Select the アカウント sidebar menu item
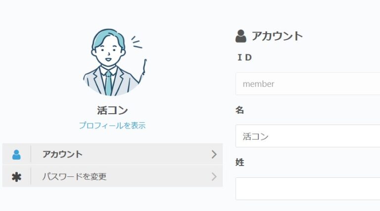Screen dimensions: 380x211 pos(62,154)
